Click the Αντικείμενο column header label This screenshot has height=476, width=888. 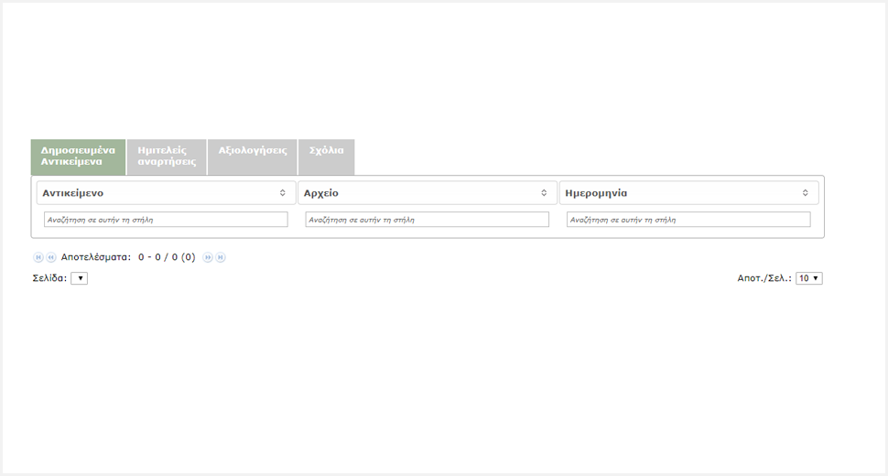[x=73, y=193]
